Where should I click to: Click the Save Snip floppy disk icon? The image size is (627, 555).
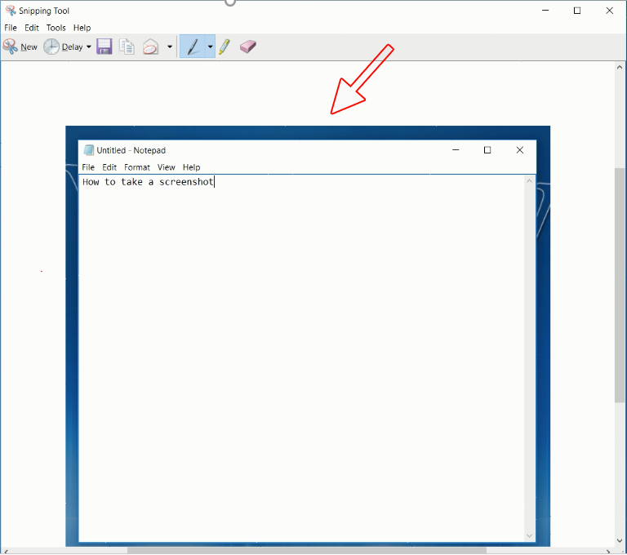[x=104, y=47]
